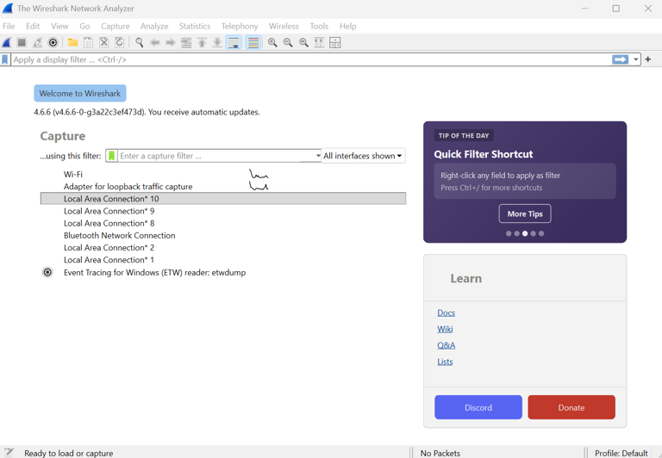Screen dimensions: 662x458
Task: Expand the capture filter history dropdown
Action: coord(318,156)
